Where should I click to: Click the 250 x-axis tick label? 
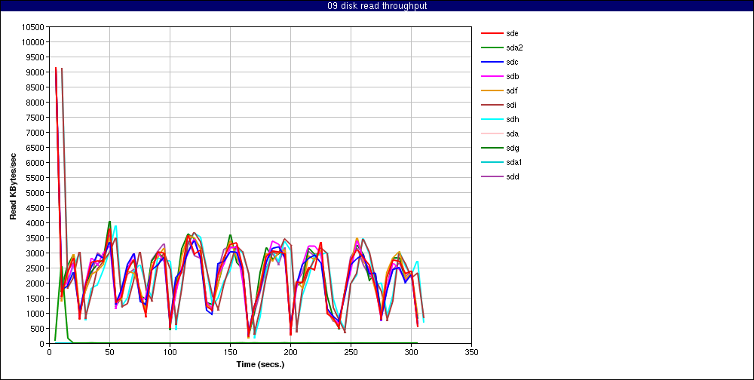(x=351, y=352)
